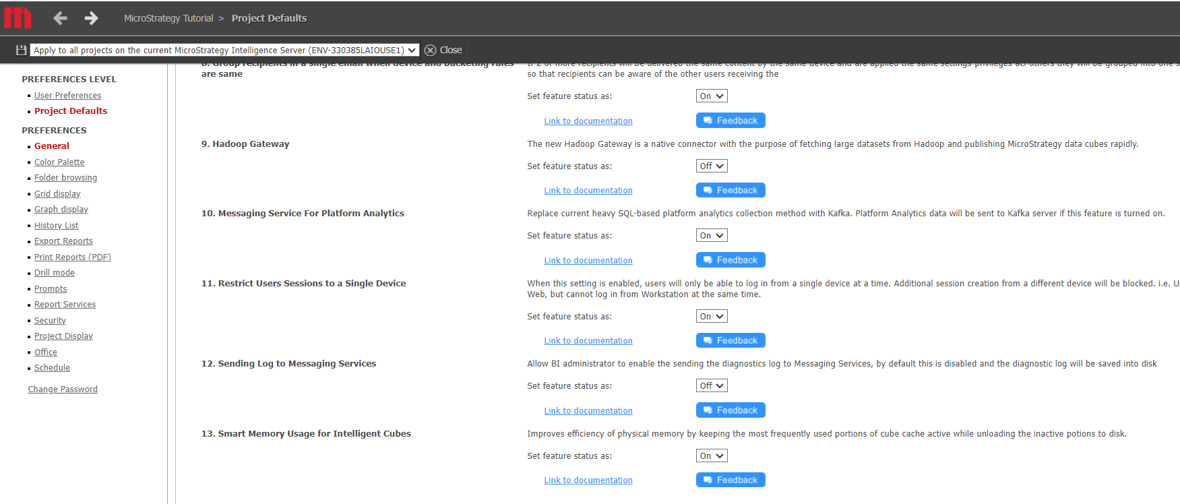Switch to User Preferences level

coord(67,96)
